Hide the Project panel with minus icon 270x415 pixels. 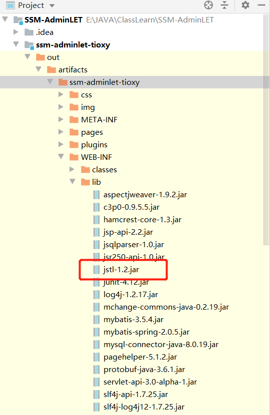[x=261, y=5]
